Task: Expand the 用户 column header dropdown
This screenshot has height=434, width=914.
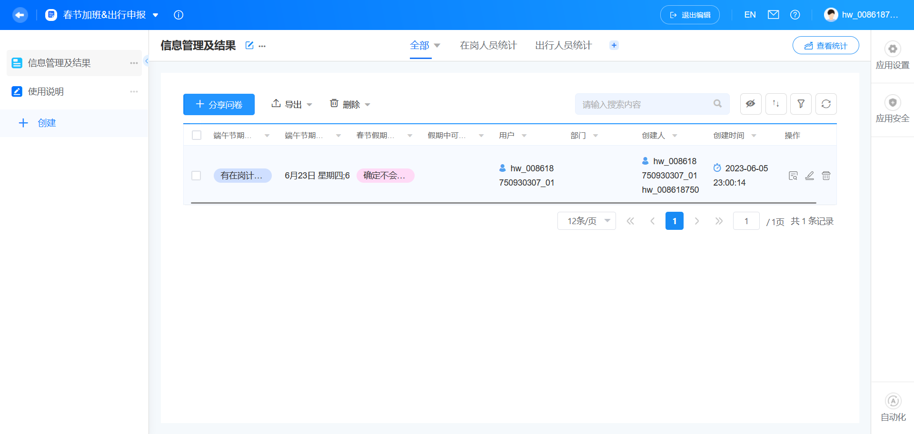Action: tap(525, 135)
